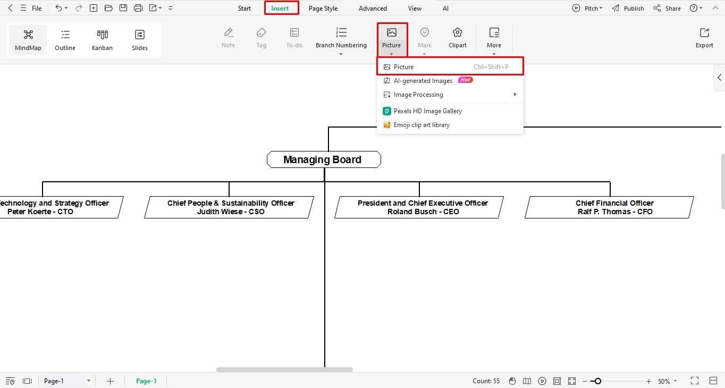Create a new document with plus-box icon
The image size is (725, 388).
pos(94,8)
